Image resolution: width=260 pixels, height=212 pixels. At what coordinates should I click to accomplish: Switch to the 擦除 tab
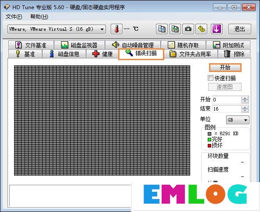point(234,54)
